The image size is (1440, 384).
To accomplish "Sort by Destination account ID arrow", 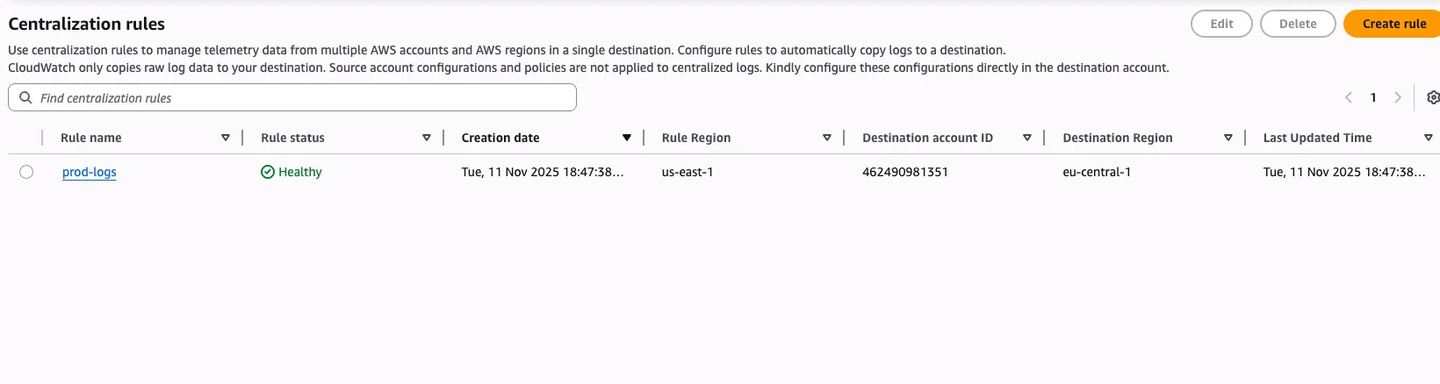I will click(1027, 138).
